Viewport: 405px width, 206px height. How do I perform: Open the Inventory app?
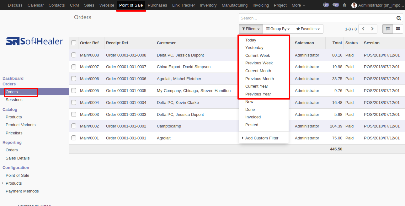[x=208, y=5]
